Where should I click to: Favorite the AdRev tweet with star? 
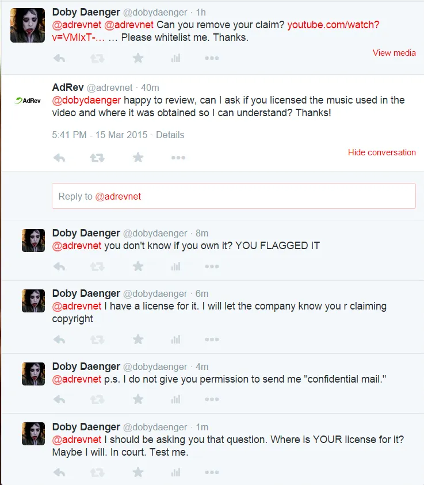(x=138, y=158)
